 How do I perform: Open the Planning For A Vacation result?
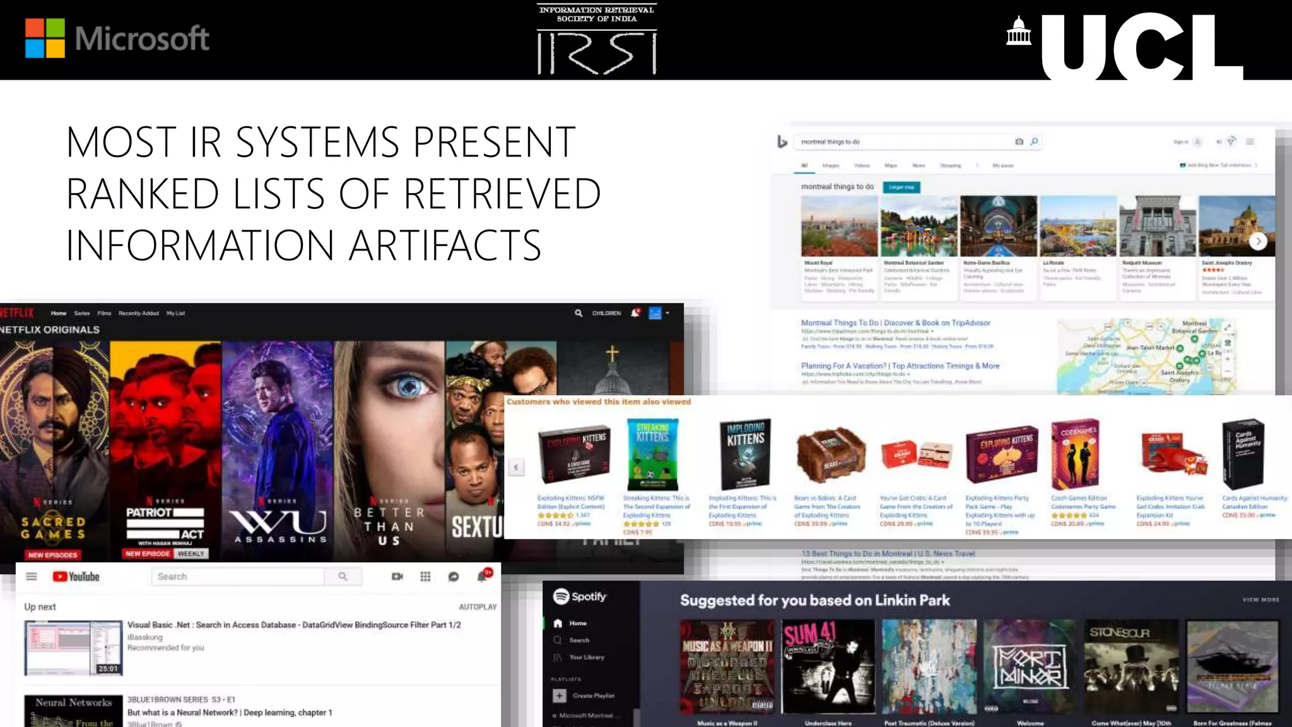pyautogui.click(x=900, y=365)
